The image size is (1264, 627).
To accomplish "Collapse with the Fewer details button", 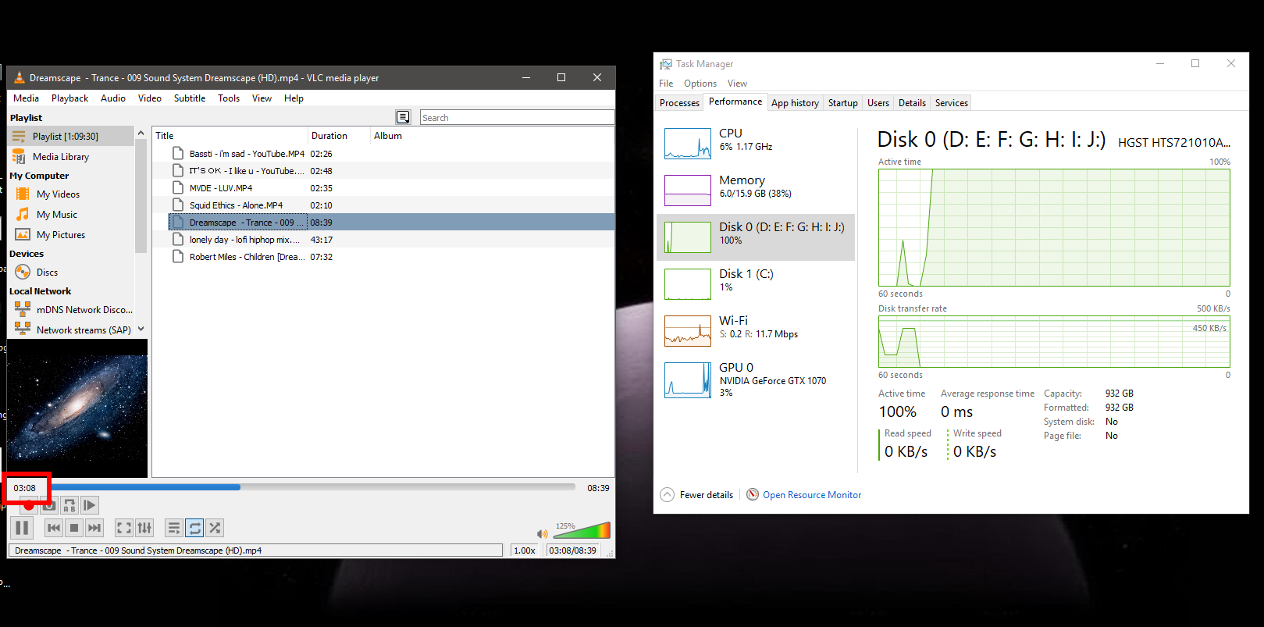I will click(x=697, y=495).
